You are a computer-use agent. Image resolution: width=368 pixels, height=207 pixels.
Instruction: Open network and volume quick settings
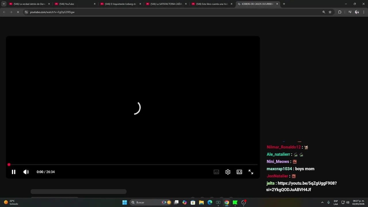345,202
